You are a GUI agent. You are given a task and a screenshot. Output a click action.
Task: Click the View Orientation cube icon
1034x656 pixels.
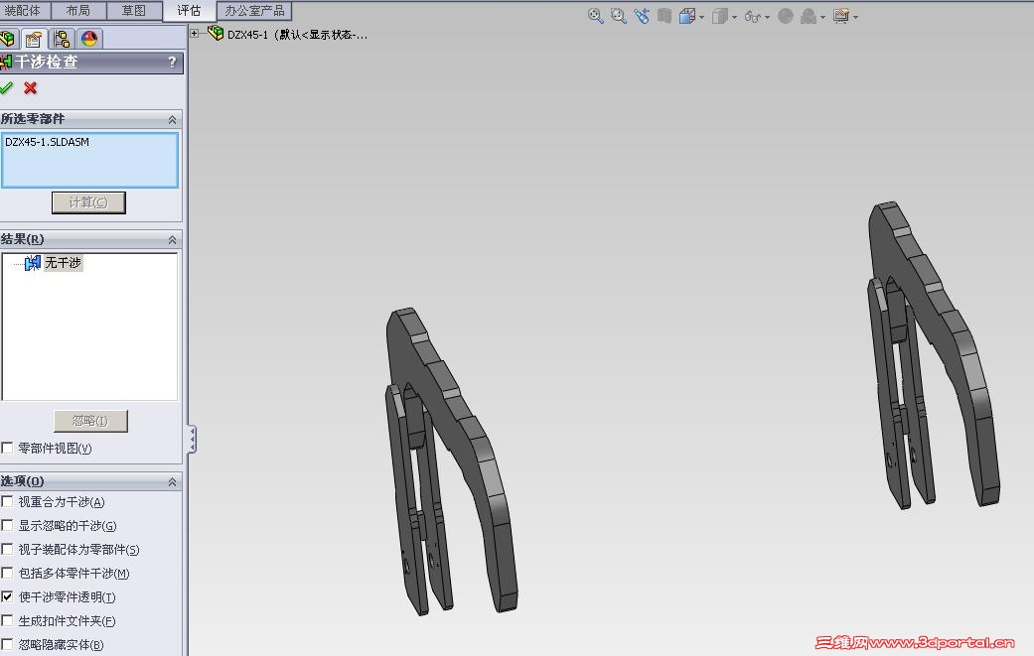click(x=687, y=17)
